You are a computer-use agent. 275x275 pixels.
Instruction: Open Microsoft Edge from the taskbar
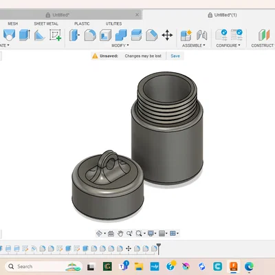(249, 267)
